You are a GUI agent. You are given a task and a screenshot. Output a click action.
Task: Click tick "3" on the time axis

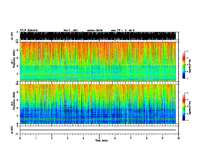pos(68,138)
